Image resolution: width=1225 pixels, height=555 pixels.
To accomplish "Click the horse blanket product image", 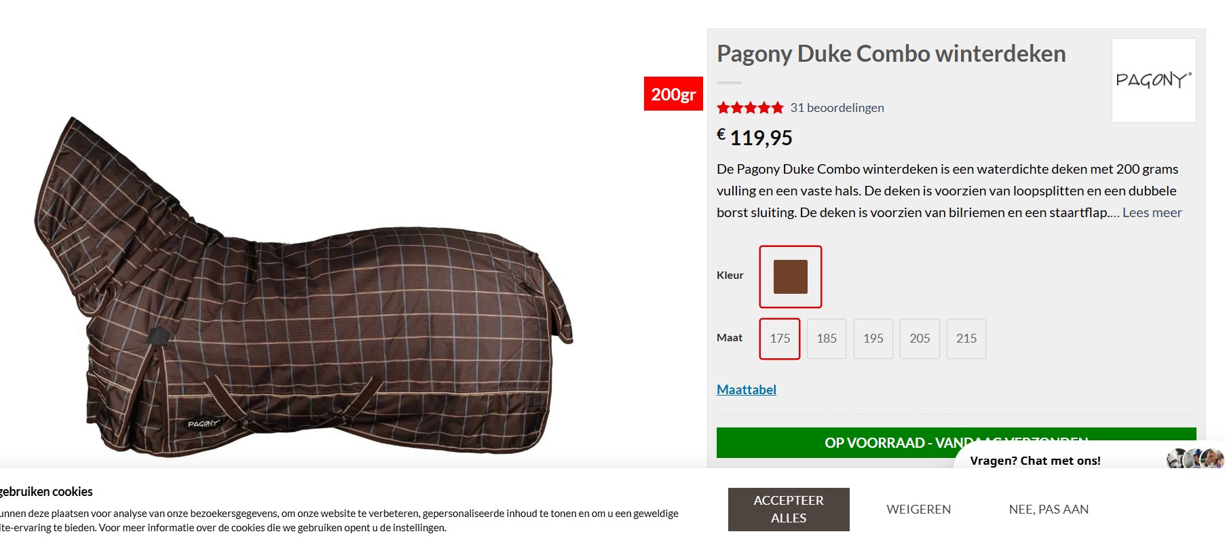I will pos(303,286).
